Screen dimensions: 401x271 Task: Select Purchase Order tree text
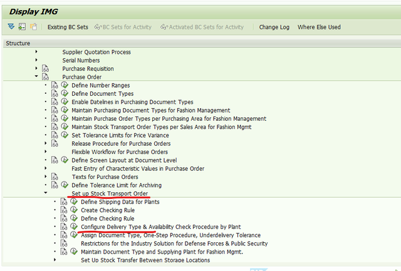[82, 77]
